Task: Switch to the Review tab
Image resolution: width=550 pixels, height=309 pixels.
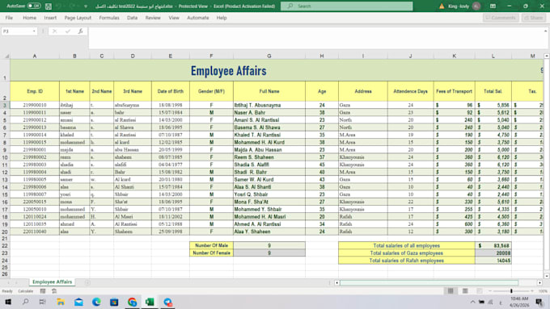Action: click(x=153, y=18)
